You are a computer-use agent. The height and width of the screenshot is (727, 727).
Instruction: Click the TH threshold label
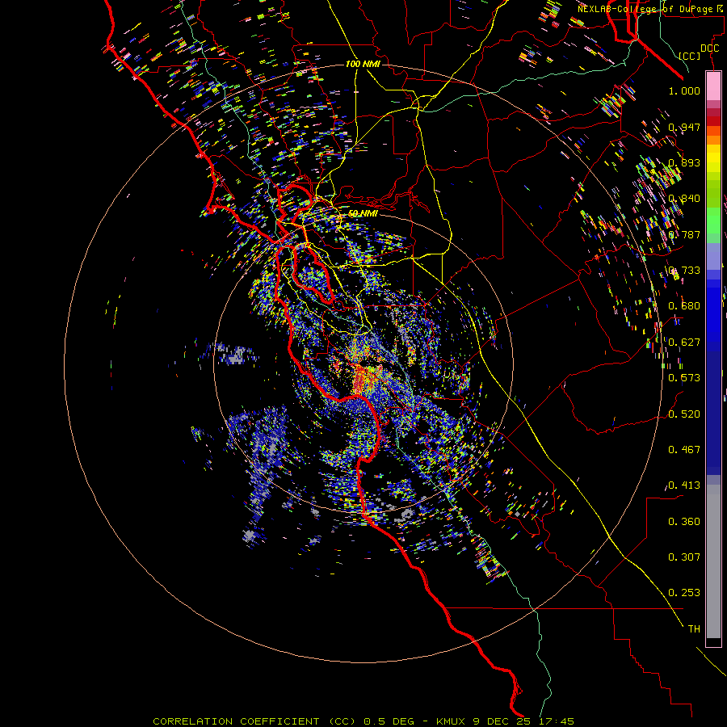coord(694,629)
